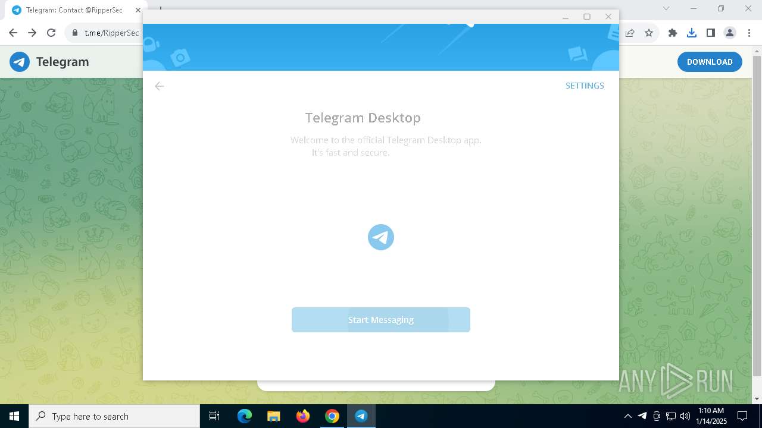This screenshot has width=762, height=428.
Task: Open the clock showing 1:10 AM
Action: pyautogui.click(x=711, y=416)
